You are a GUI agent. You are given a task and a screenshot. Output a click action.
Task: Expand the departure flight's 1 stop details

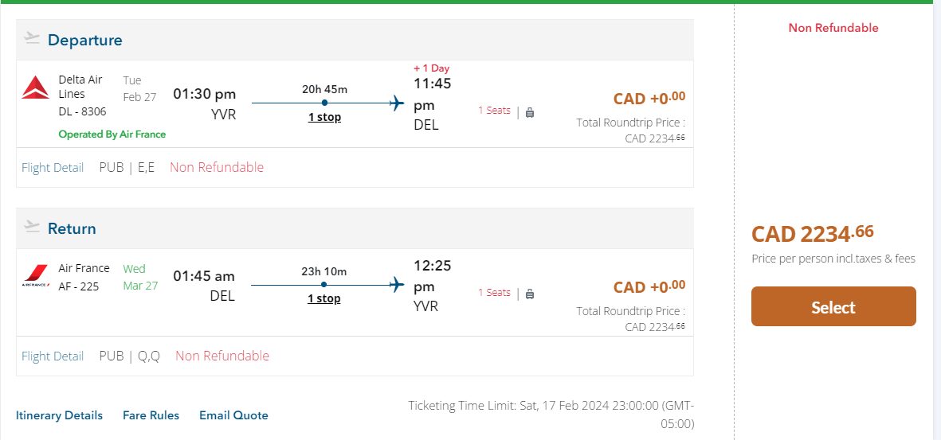[x=324, y=117]
